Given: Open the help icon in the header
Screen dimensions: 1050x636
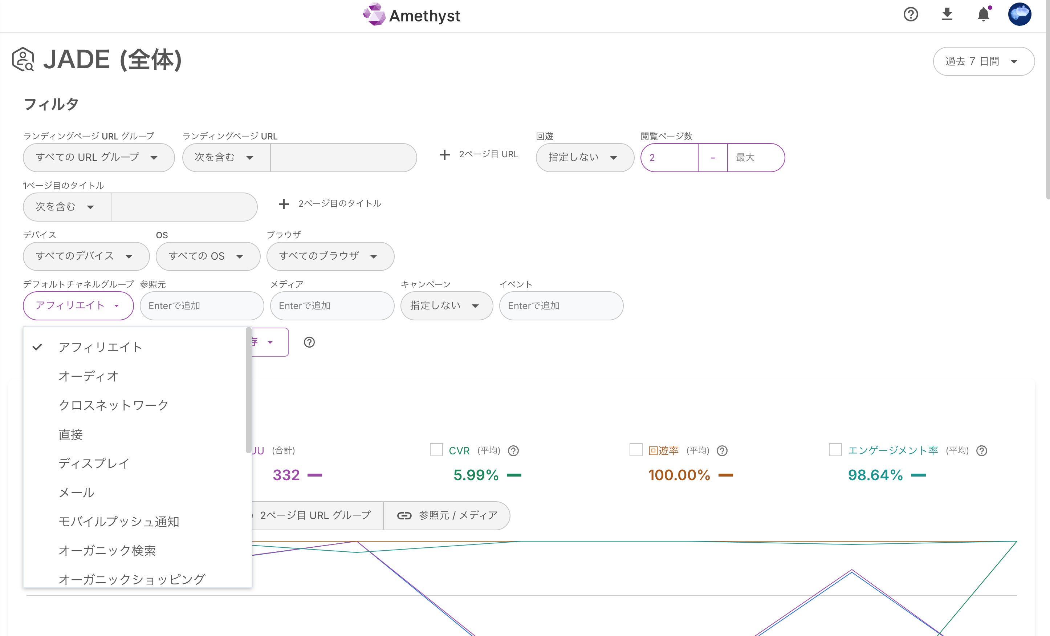Looking at the screenshot, I should tap(911, 15).
